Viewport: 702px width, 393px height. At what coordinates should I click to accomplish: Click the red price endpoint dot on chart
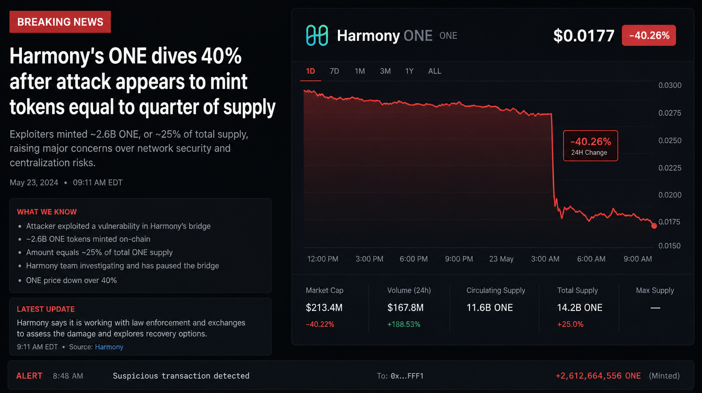click(x=654, y=225)
